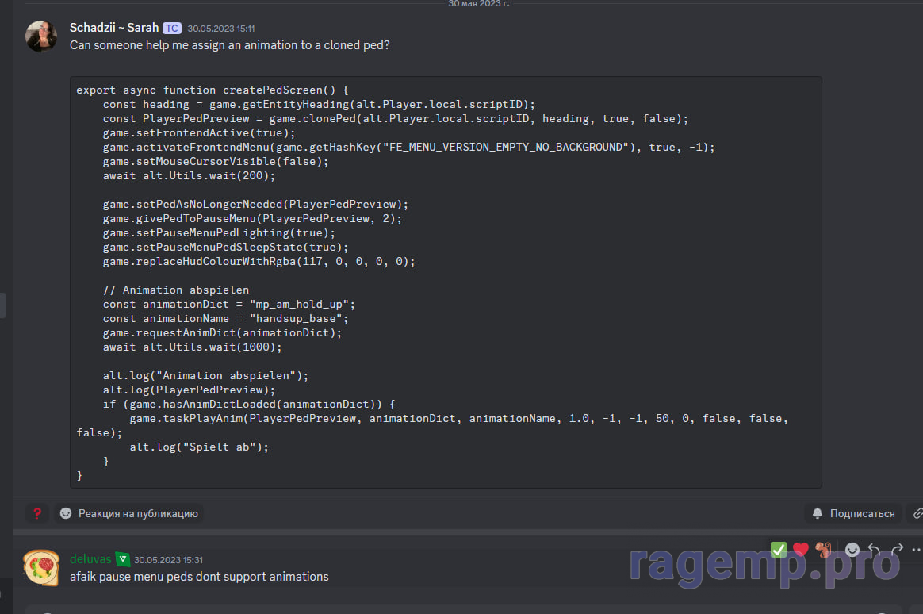Click the TC tag beside Sarah's name

[x=172, y=29]
